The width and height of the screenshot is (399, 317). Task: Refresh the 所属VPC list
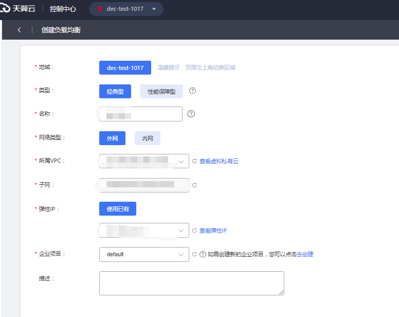click(x=194, y=161)
